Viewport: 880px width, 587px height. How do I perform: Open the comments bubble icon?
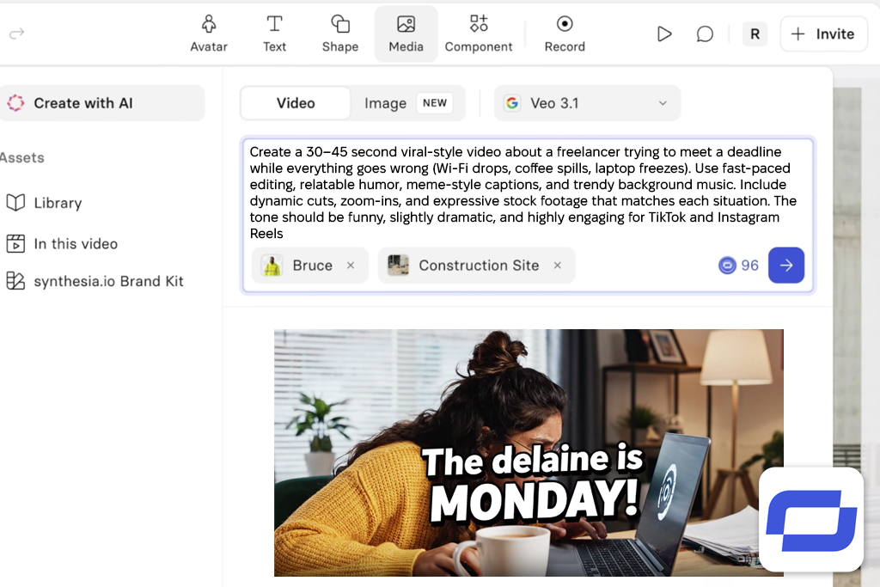click(x=705, y=34)
